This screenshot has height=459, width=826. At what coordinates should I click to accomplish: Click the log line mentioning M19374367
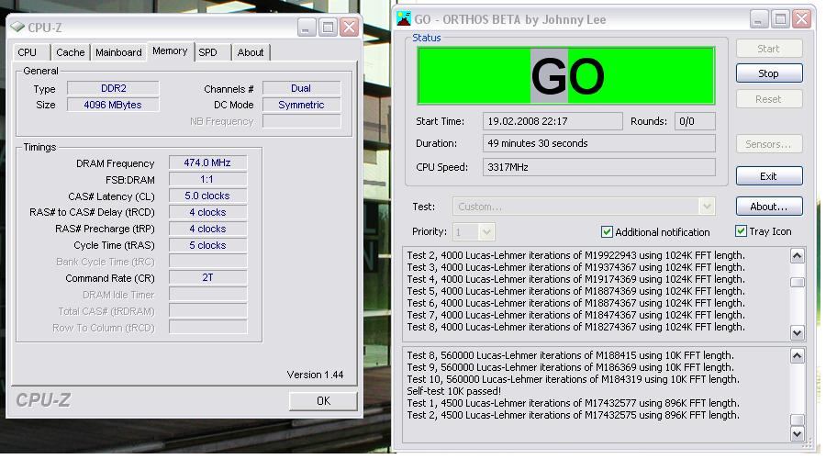(575, 267)
